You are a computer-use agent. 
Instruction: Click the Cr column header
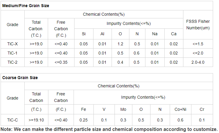(202, 109)
